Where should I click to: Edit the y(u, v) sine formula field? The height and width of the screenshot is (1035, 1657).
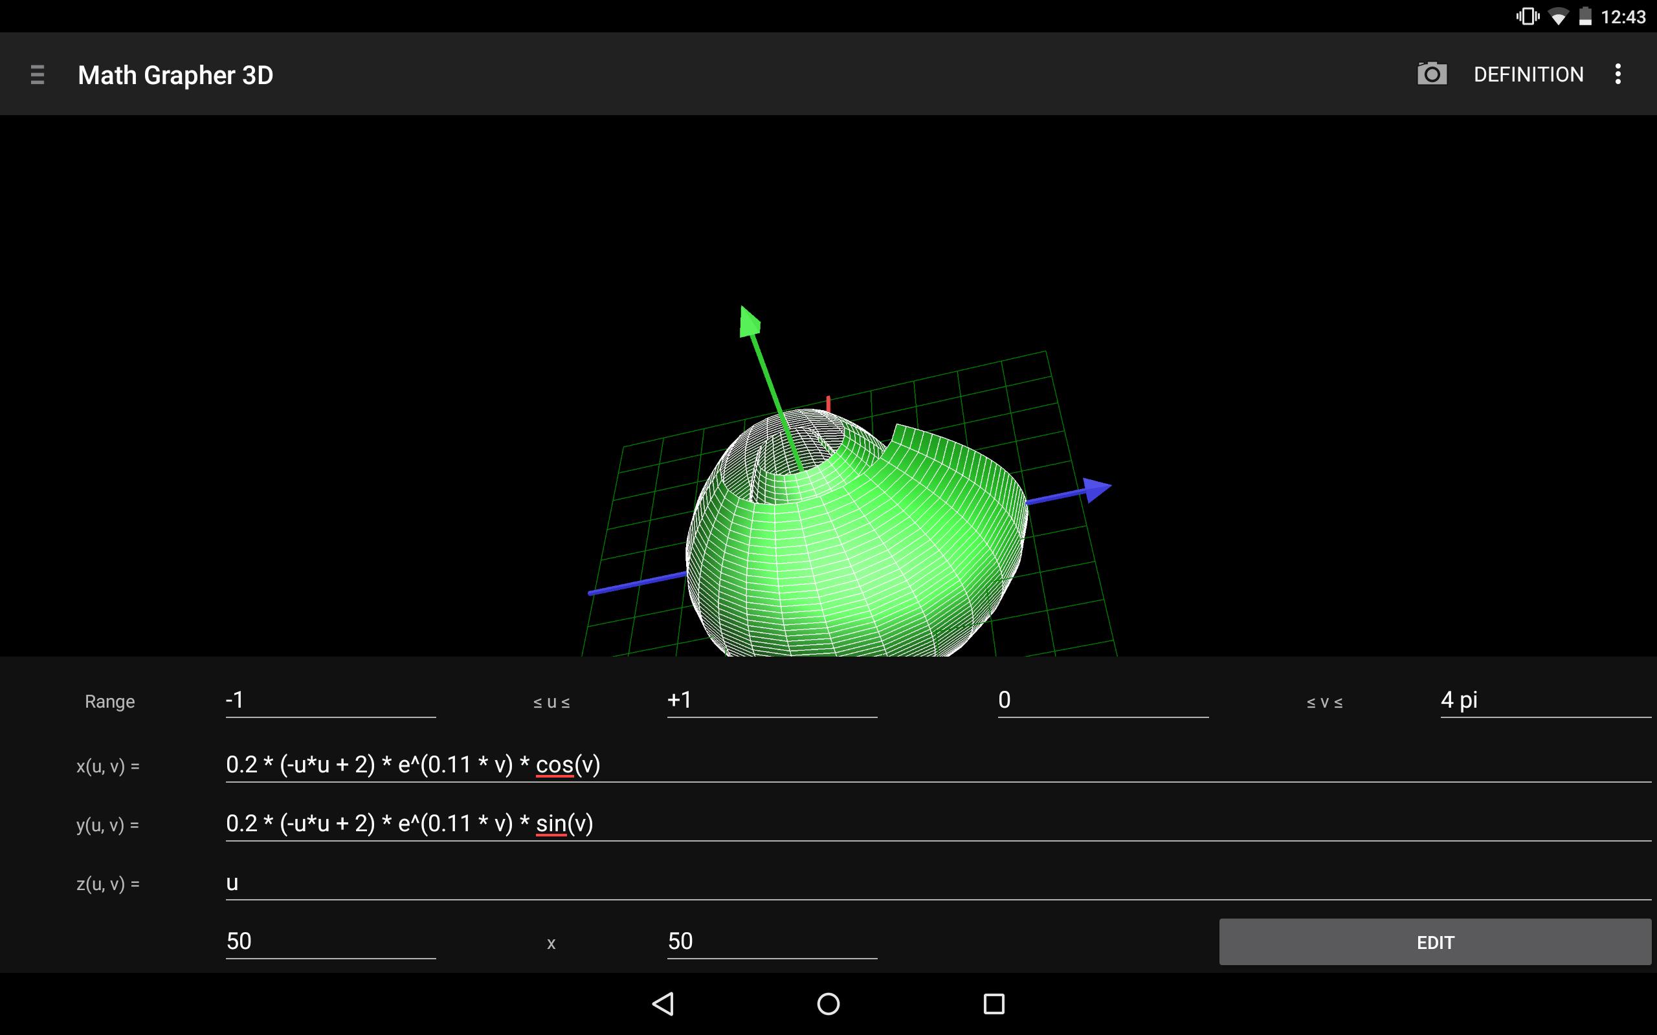[939, 823]
